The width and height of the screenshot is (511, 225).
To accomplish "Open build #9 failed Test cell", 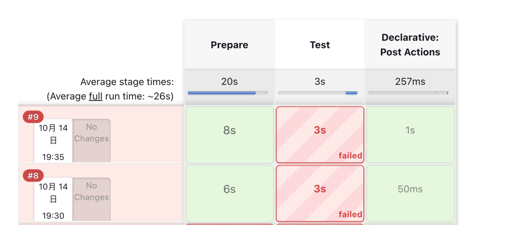I will tap(320, 135).
